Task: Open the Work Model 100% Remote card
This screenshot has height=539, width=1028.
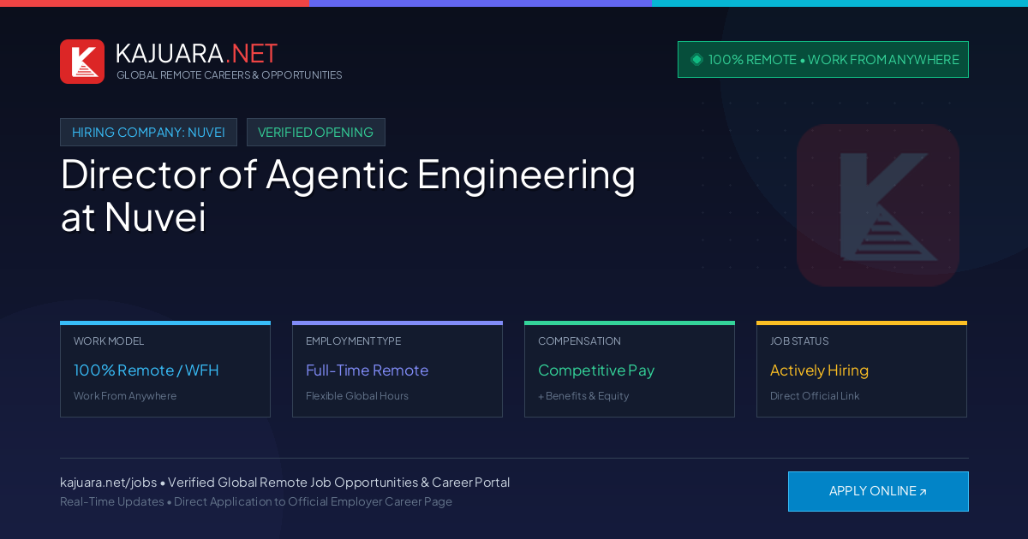Action: [165, 370]
